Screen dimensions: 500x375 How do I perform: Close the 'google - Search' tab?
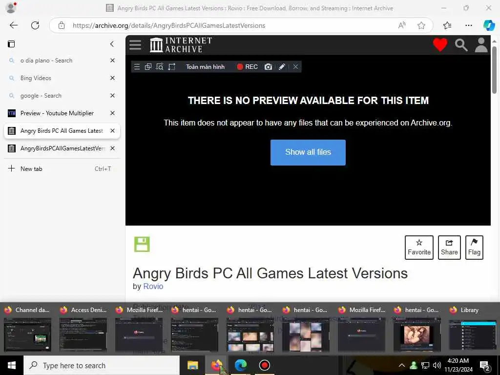(113, 95)
